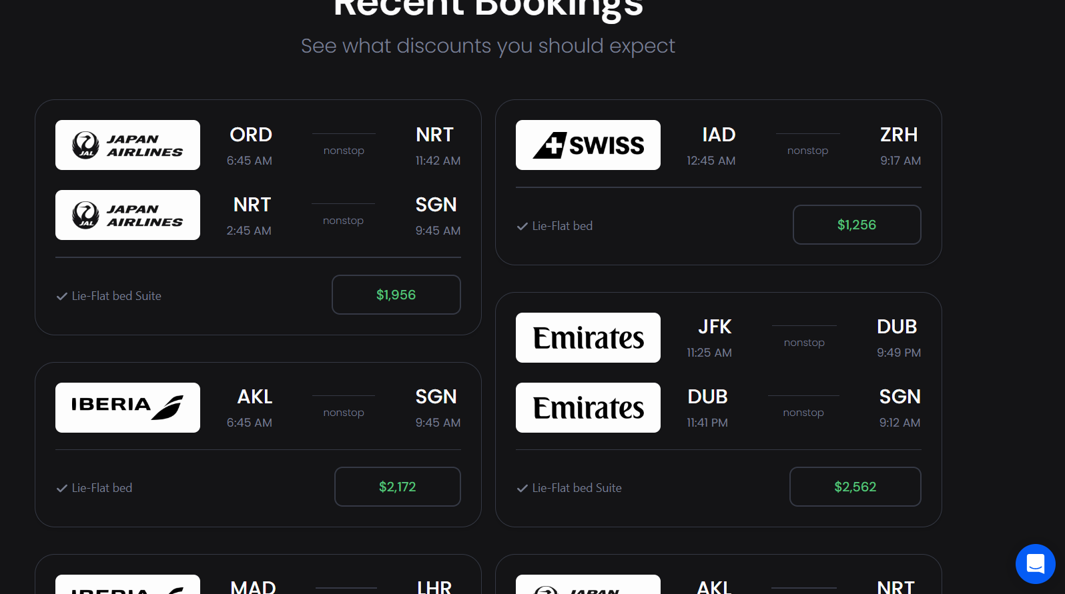Click the ZRH arrival airport code
The height and width of the screenshot is (594, 1065).
pyautogui.click(x=899, y=135)
